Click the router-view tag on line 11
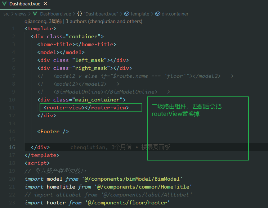This screenshot has width=268, height=208. (86, 108)
